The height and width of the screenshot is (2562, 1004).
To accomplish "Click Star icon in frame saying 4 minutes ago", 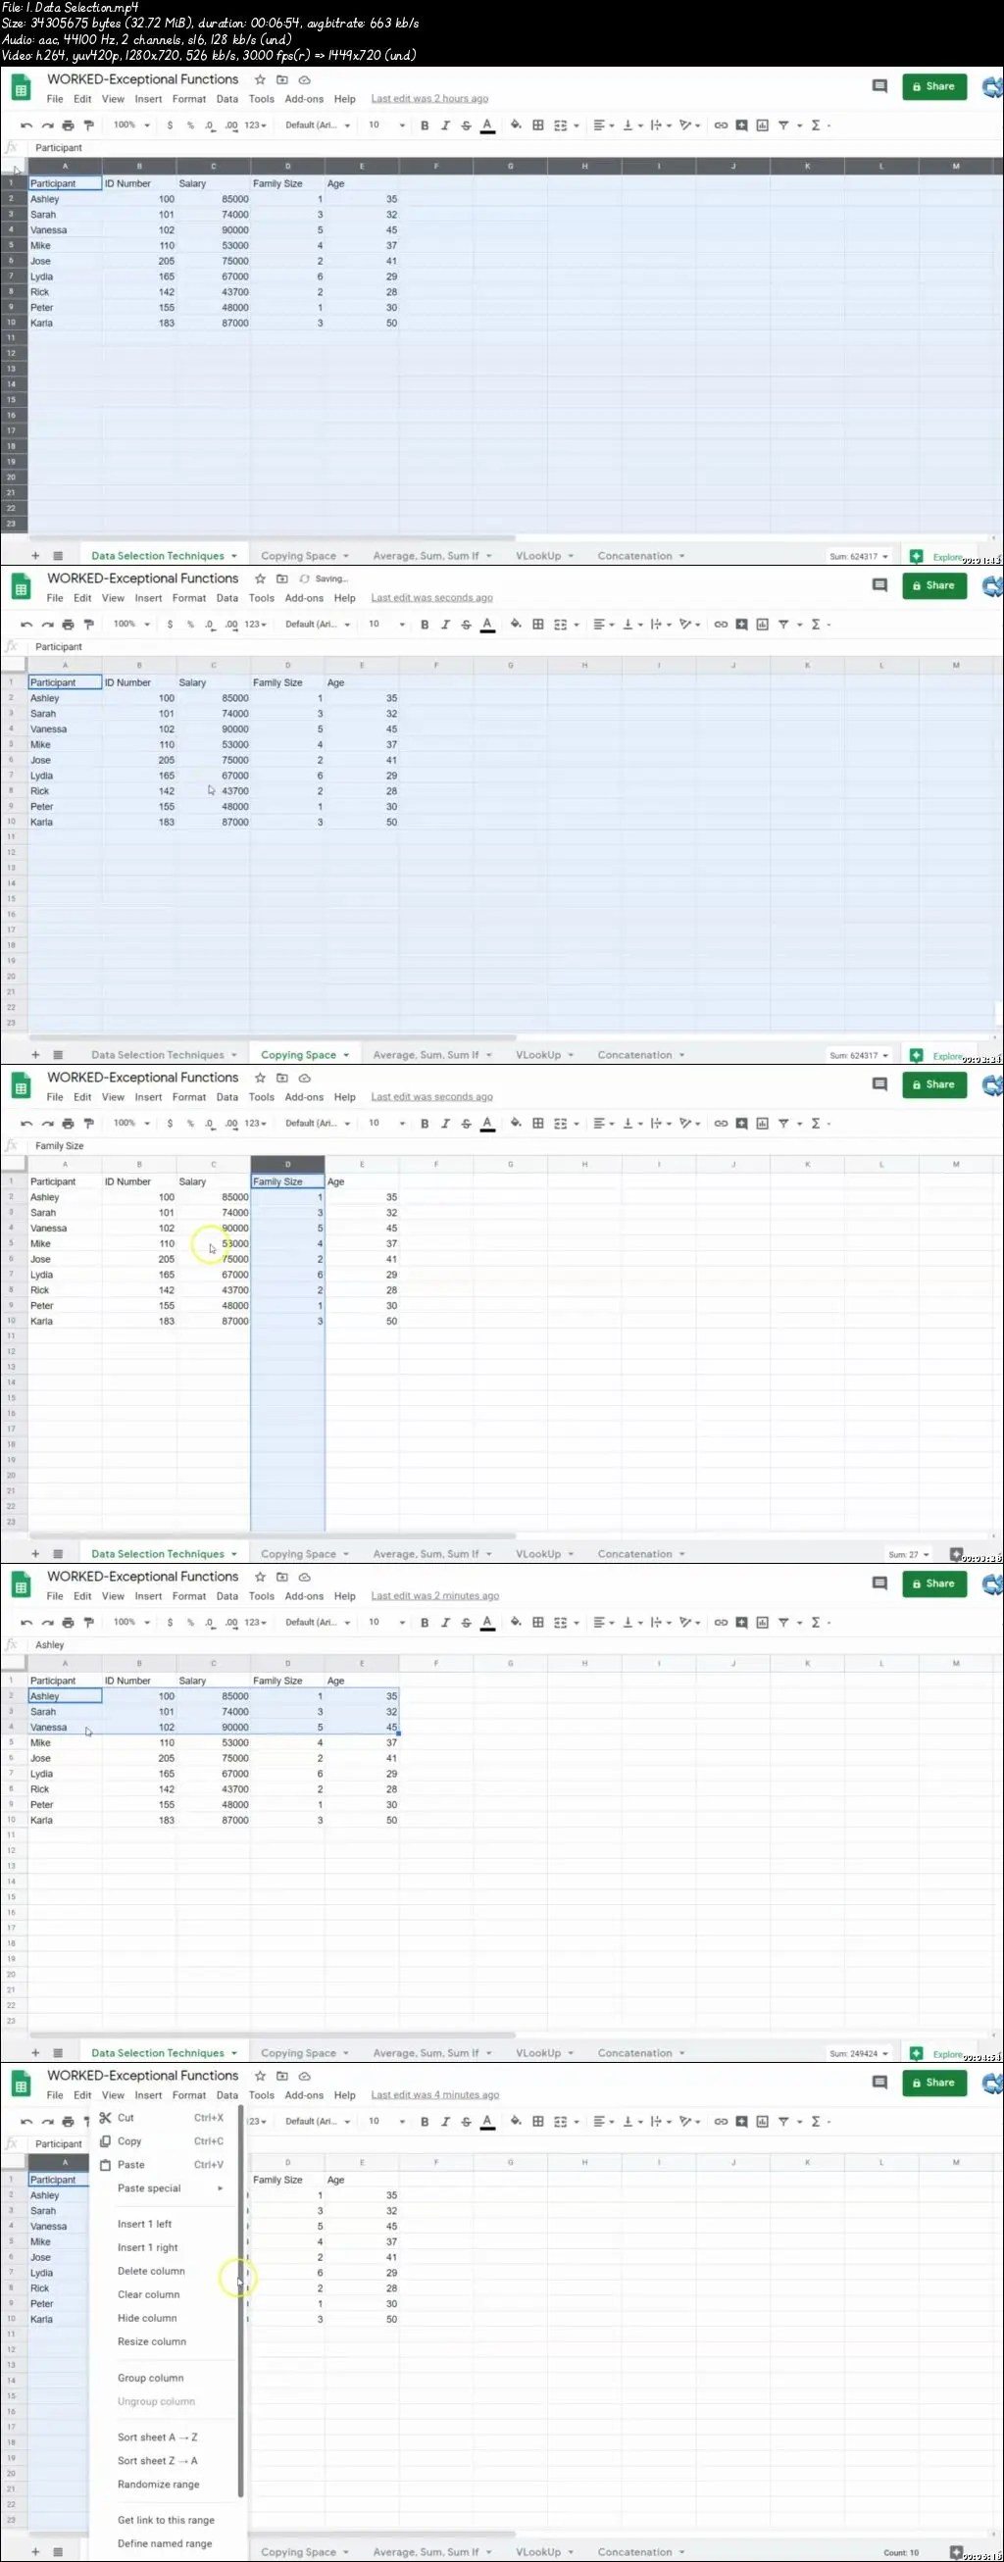I will pos(260,2077).
